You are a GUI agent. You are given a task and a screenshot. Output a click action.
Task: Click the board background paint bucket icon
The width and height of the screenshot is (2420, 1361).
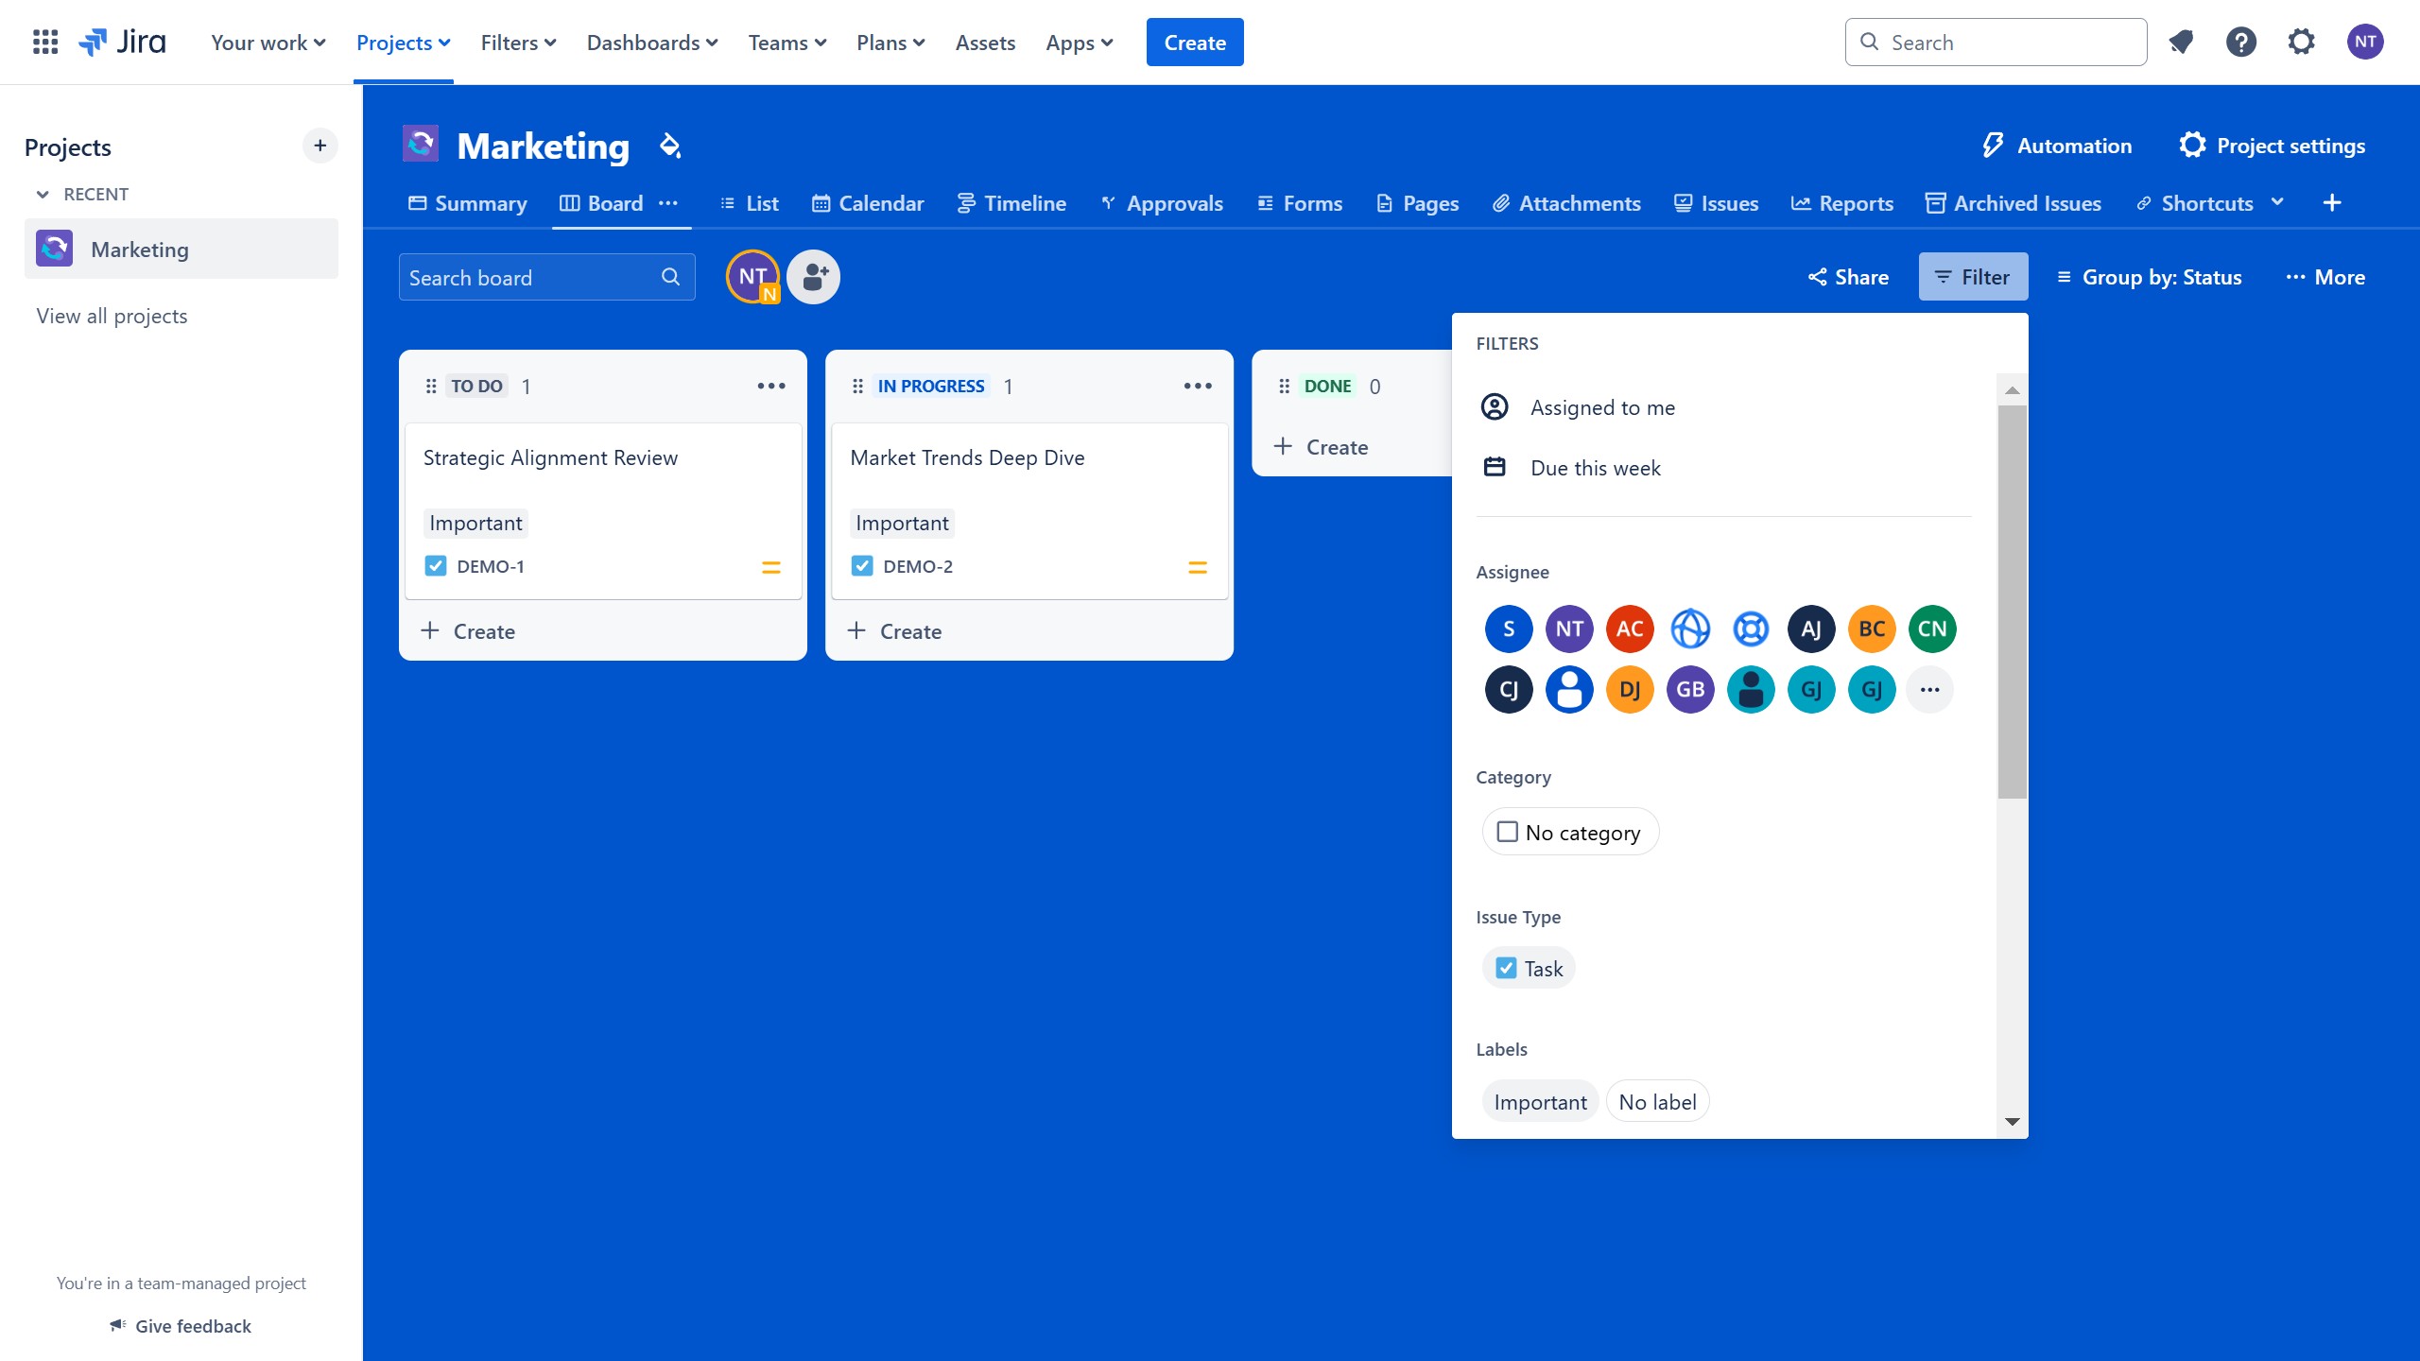[x=670, y=146]
